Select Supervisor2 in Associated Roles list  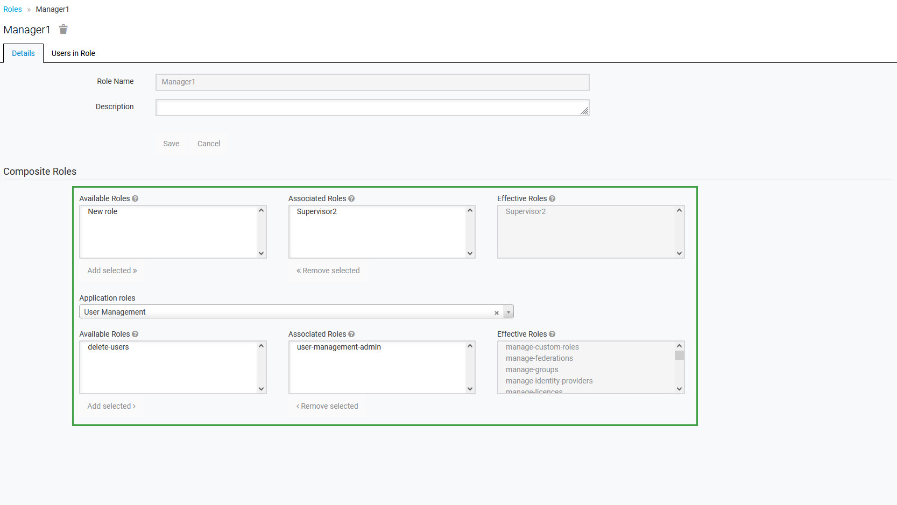(317, 211)
